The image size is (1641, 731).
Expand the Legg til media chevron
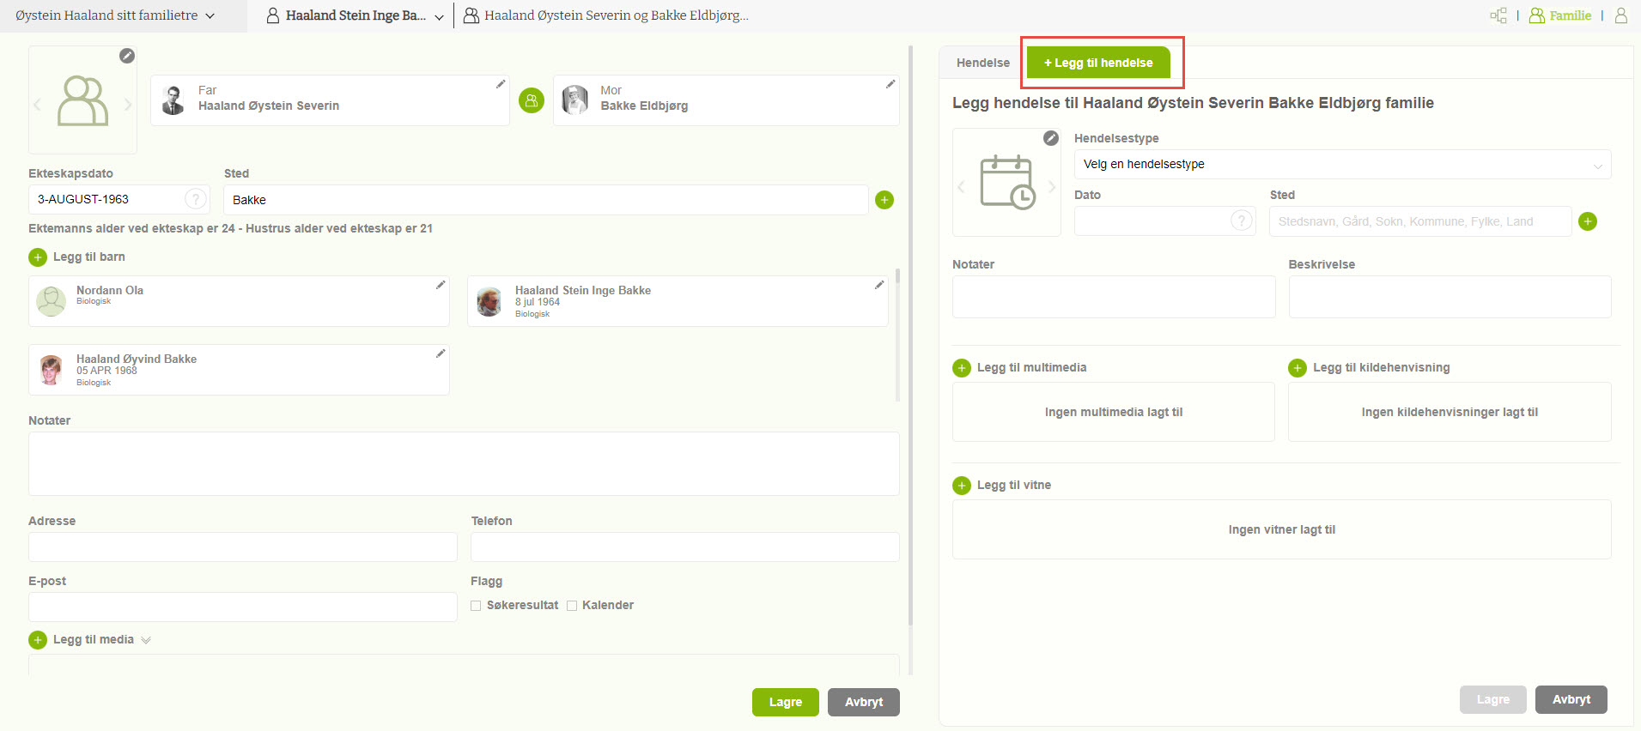[x=146, y=640]
